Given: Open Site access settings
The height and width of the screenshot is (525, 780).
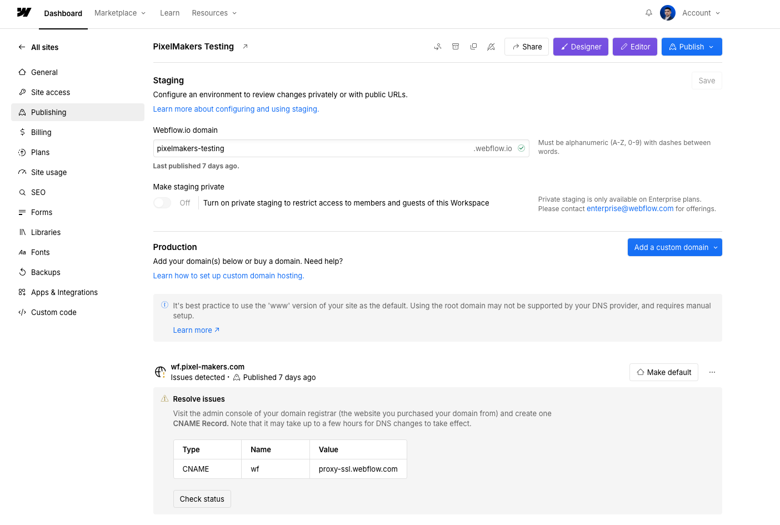Looking at the screenshot, I should pos(78,92).
